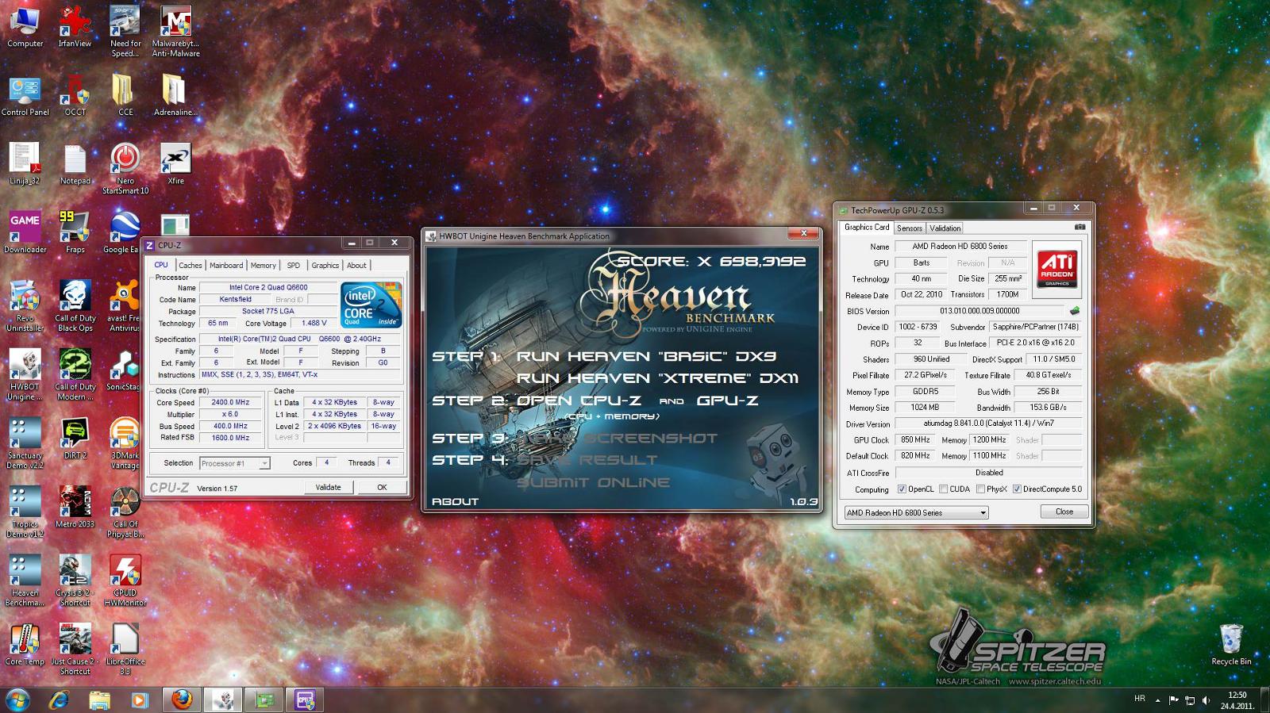Click About in the Heaven benchmark app
Image resolution: width=1270 pixels, height=713 pixels.
[x=455, y=501]
